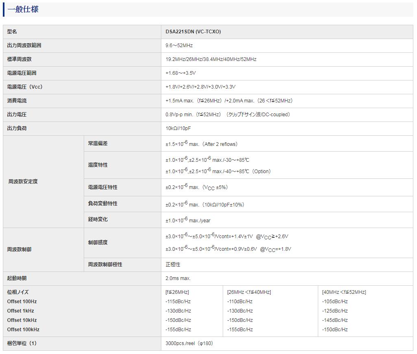Image resolution: width=417 pixels, height=354 pixels.
Task: Select the 標準周波数 row label
Action: pyautogui.click(x=19, y=59)
